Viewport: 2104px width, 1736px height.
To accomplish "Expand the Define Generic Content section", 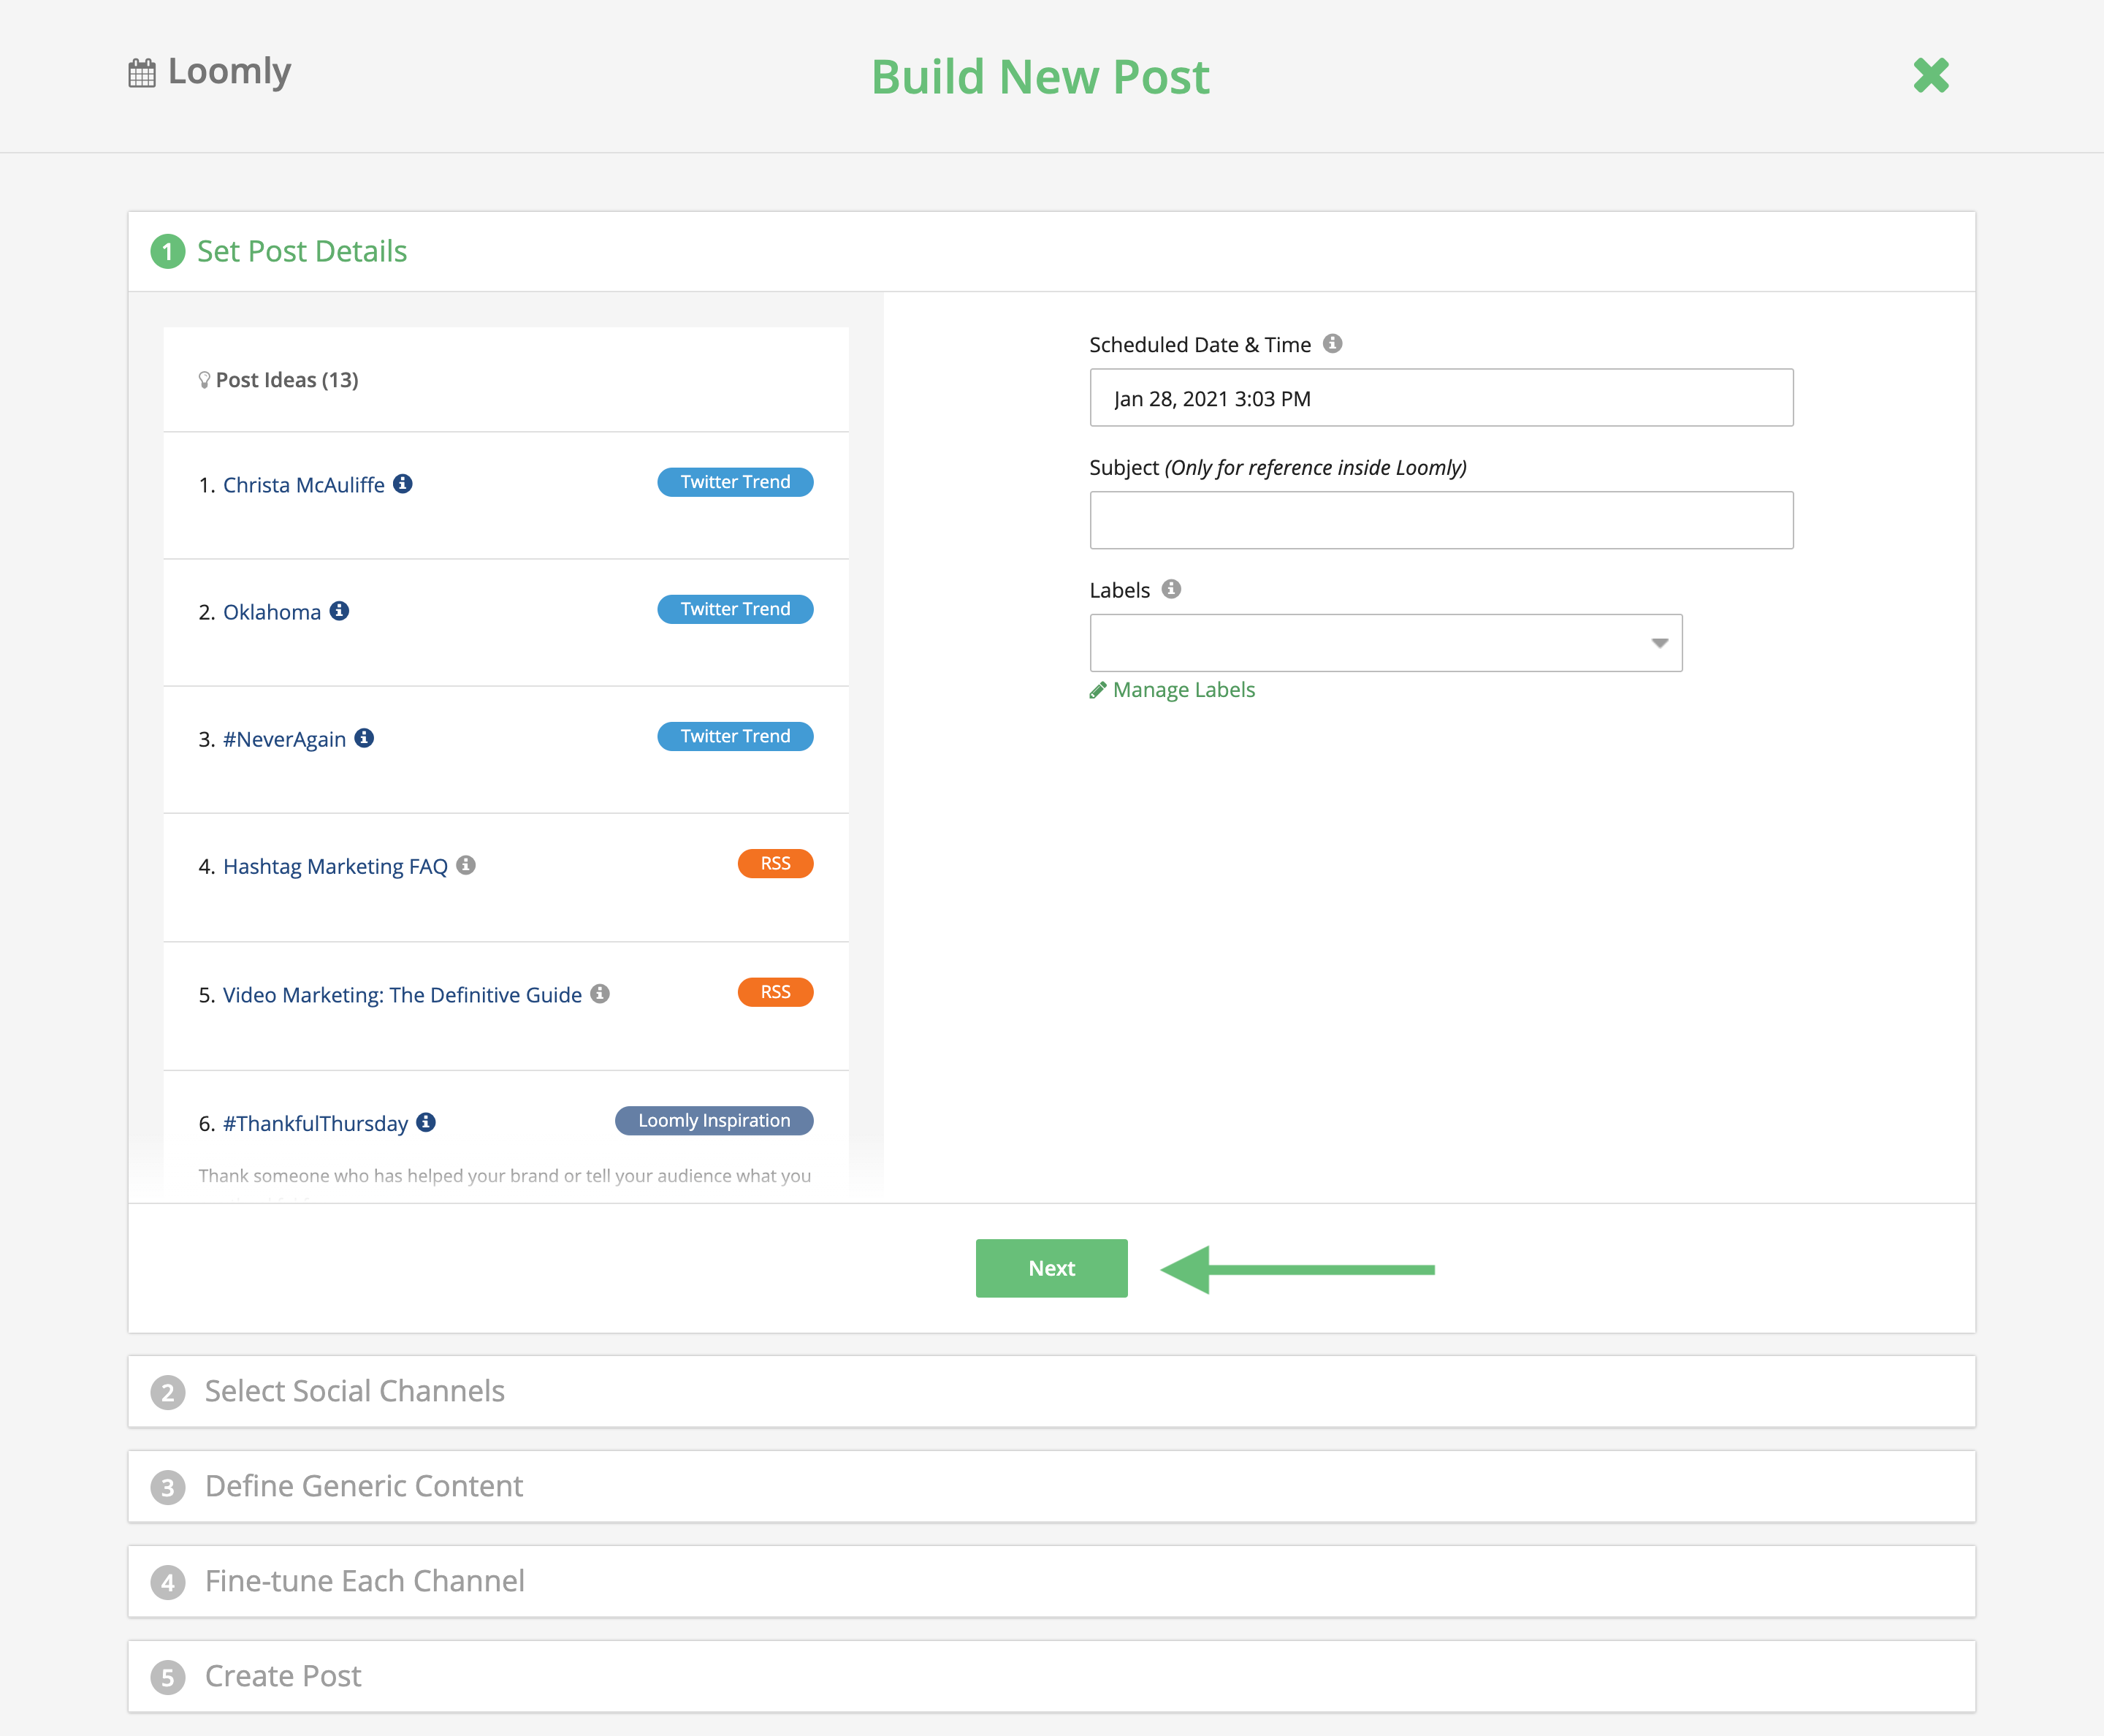I will tap(363, 1486).
